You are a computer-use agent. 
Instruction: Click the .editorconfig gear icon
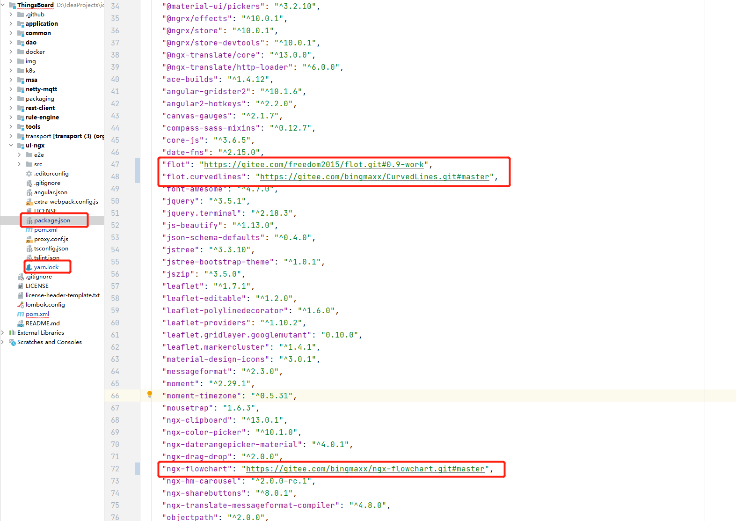point(29,174)
